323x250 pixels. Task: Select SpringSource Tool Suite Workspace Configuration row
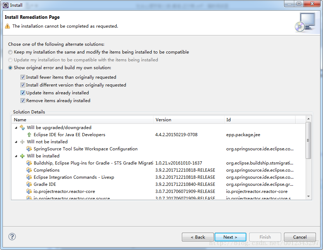[158, 149]
